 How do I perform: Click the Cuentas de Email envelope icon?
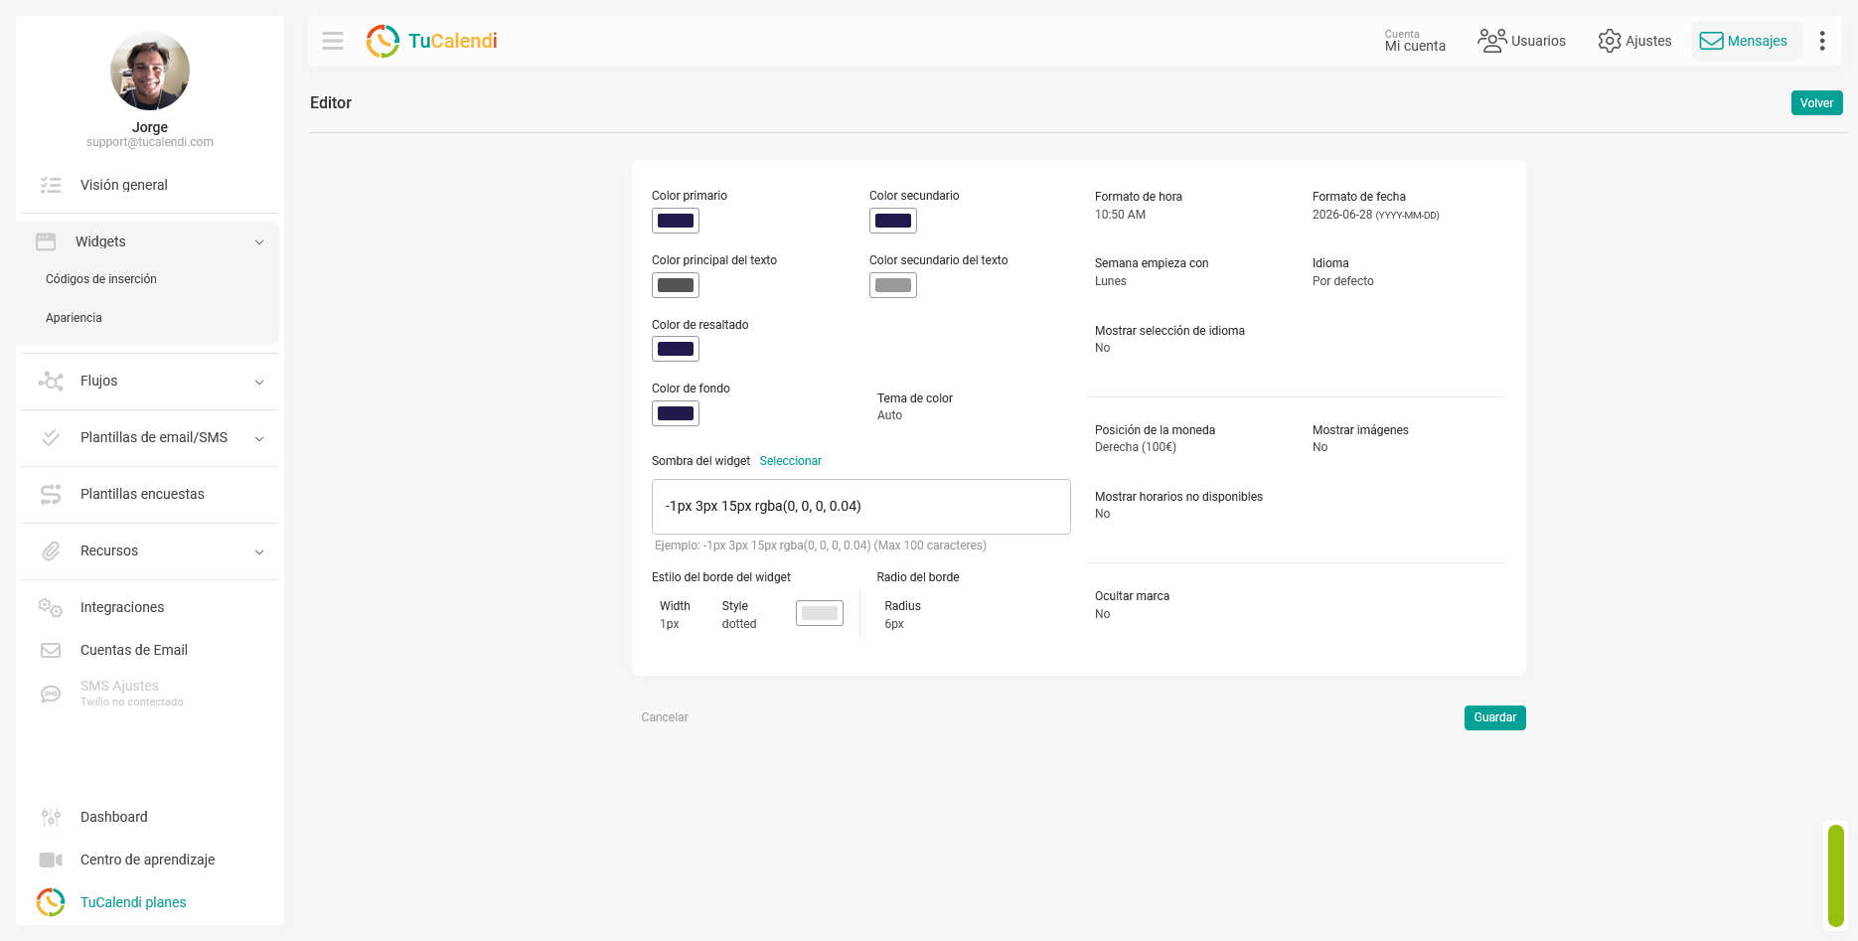point(51,650)
